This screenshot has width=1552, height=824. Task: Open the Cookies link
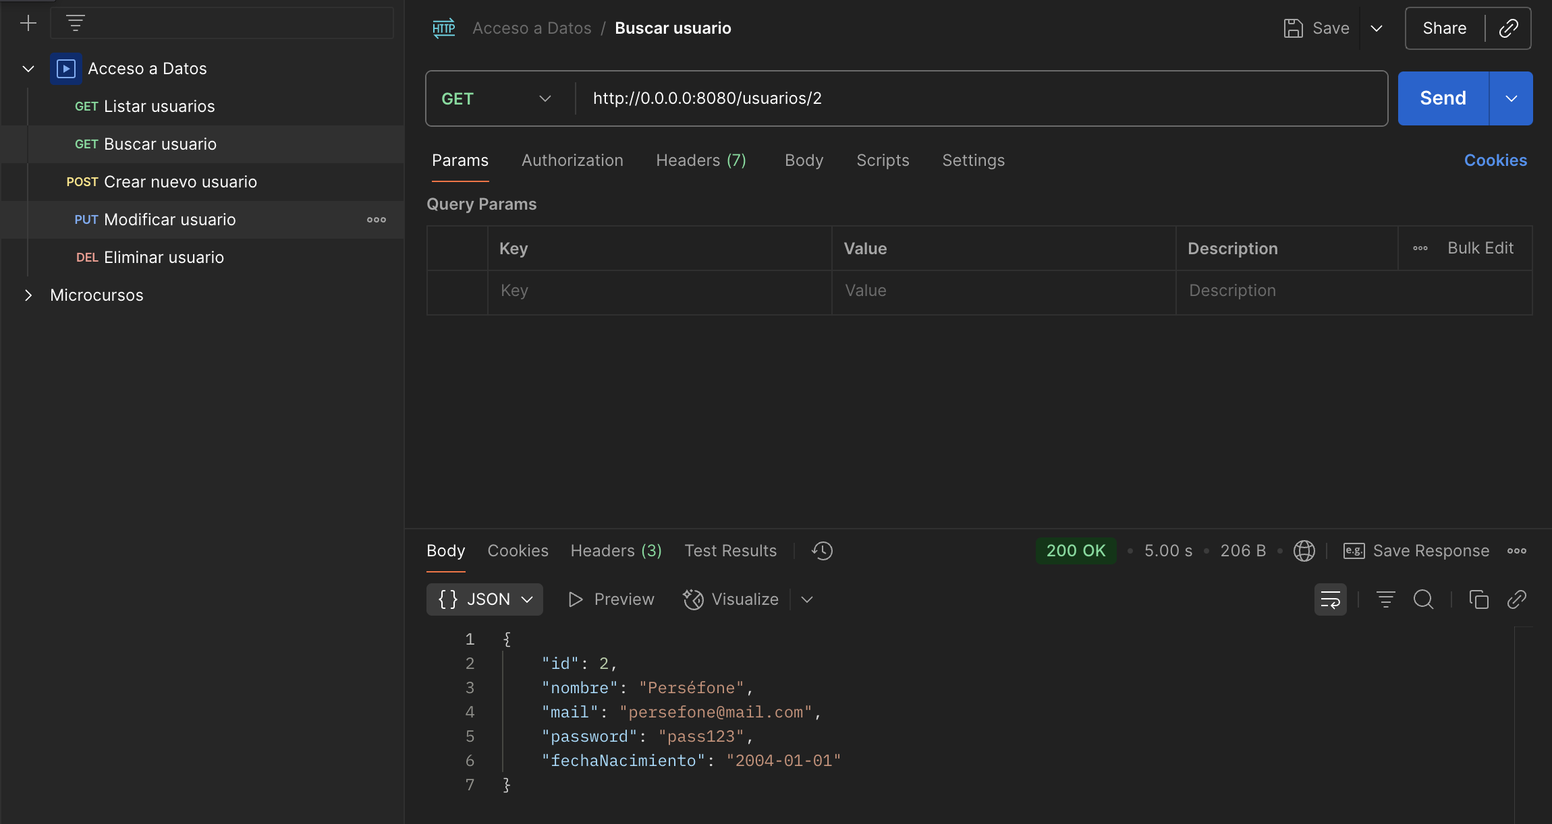[1495, 160]
